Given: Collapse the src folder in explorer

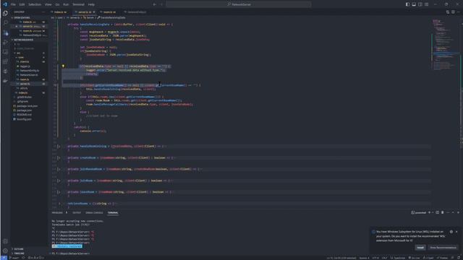Looking at the screenshot, I should pyautogui.click(x=29, y=53).
